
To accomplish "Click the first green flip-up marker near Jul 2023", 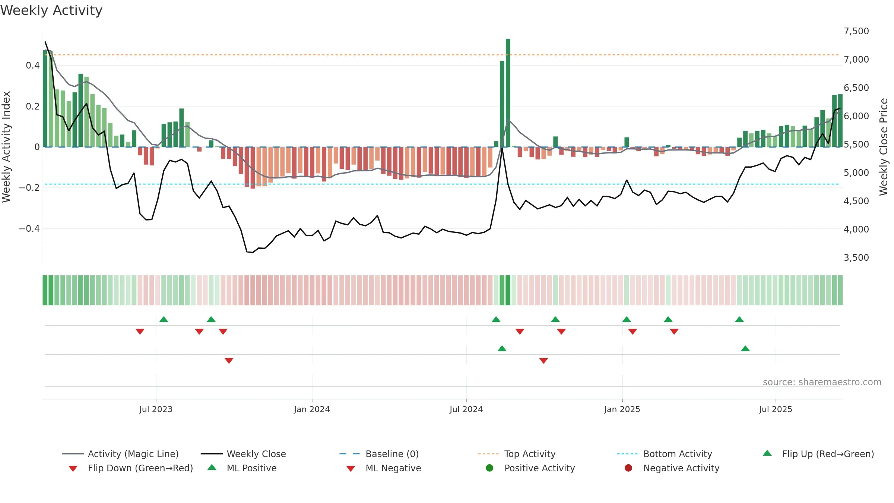I will point(164,319).
